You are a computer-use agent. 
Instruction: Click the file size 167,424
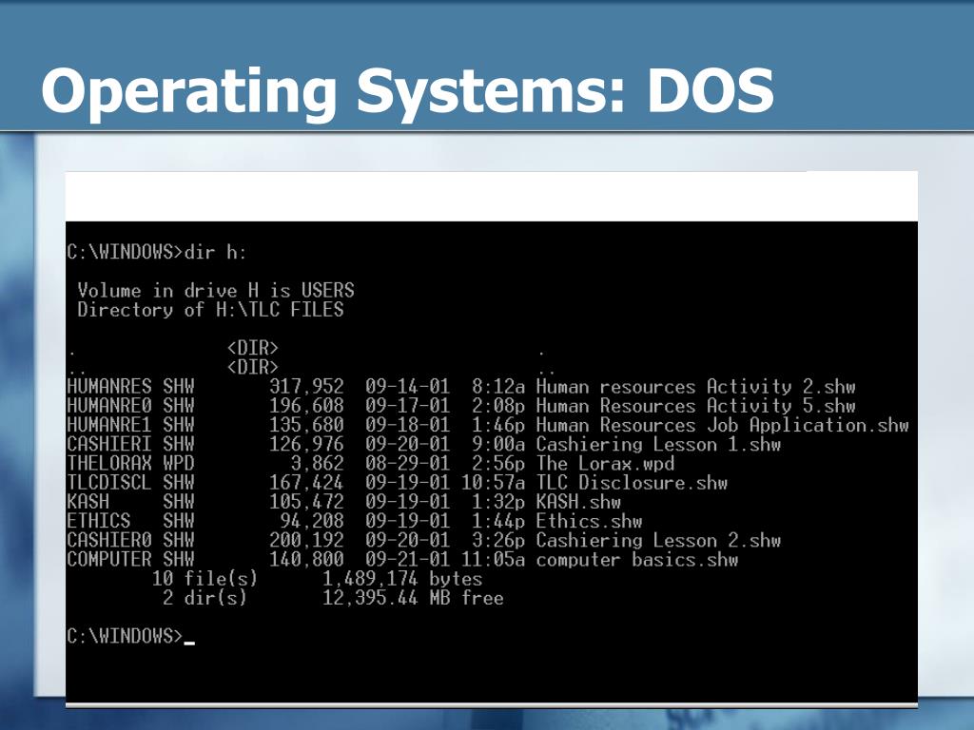pyautogui.click(x=306, y=482)
